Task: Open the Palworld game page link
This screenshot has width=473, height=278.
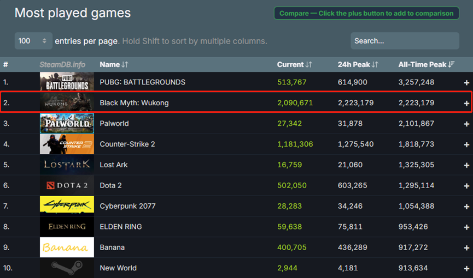Action: 114,124
